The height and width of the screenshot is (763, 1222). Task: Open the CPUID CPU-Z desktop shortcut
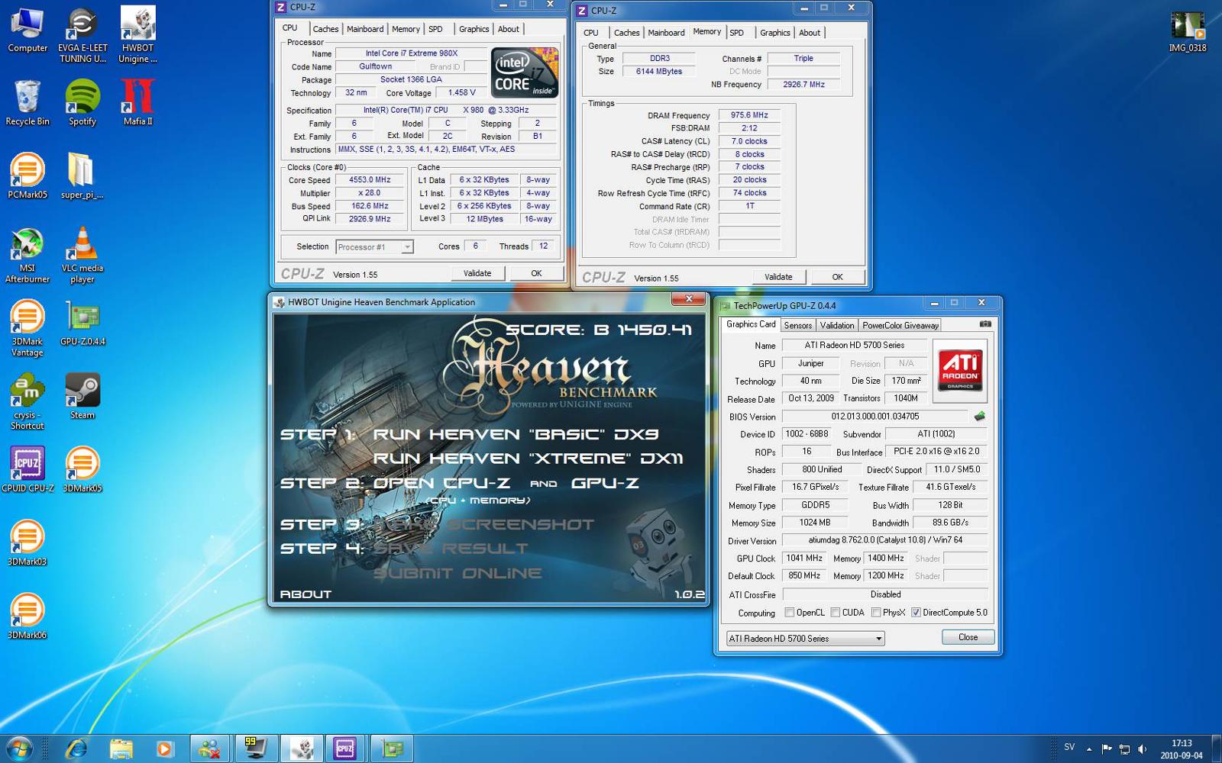point(27,470)
